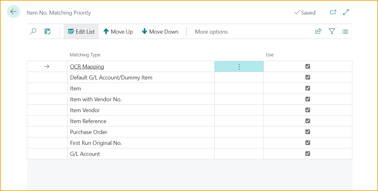Open page in new window icon
This screenshot has width=378, height=191.
pyautogui.click(x=333, y=12)
